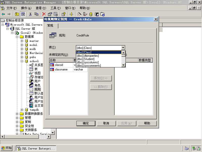
Task: Select the 角色 roles icon under school
Action: tap(31, 85)
